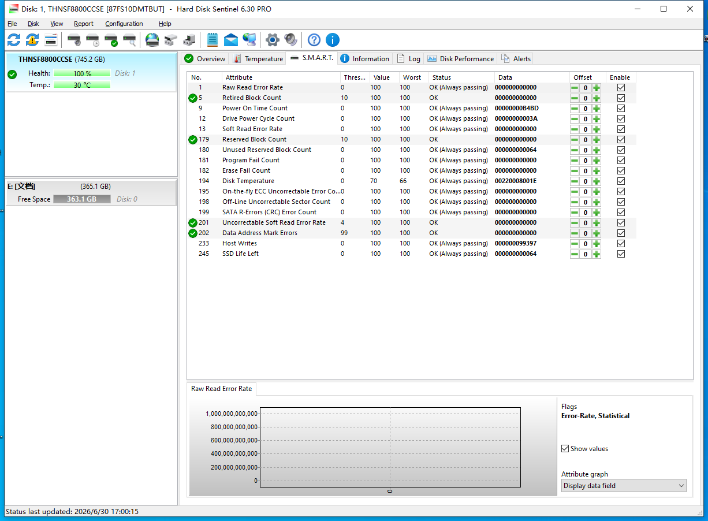Viewport: 708px width, 521px height.
Task: Click the globe with monitor network icon
Action: tap(249, 40)
